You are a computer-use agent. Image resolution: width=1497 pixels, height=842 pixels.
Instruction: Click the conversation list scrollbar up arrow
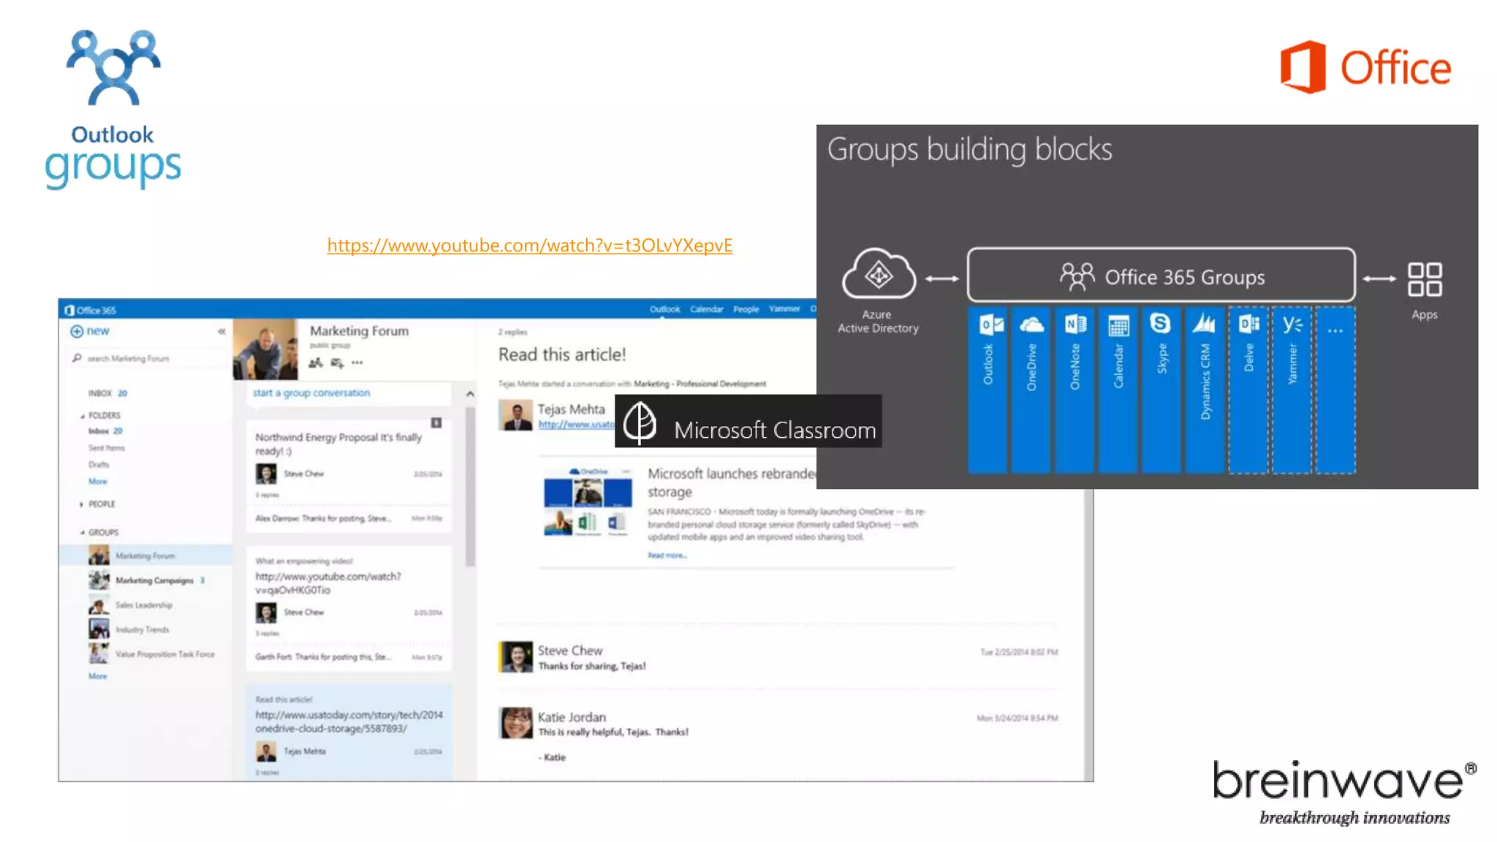pyautogui.click(x=470, y=394)
